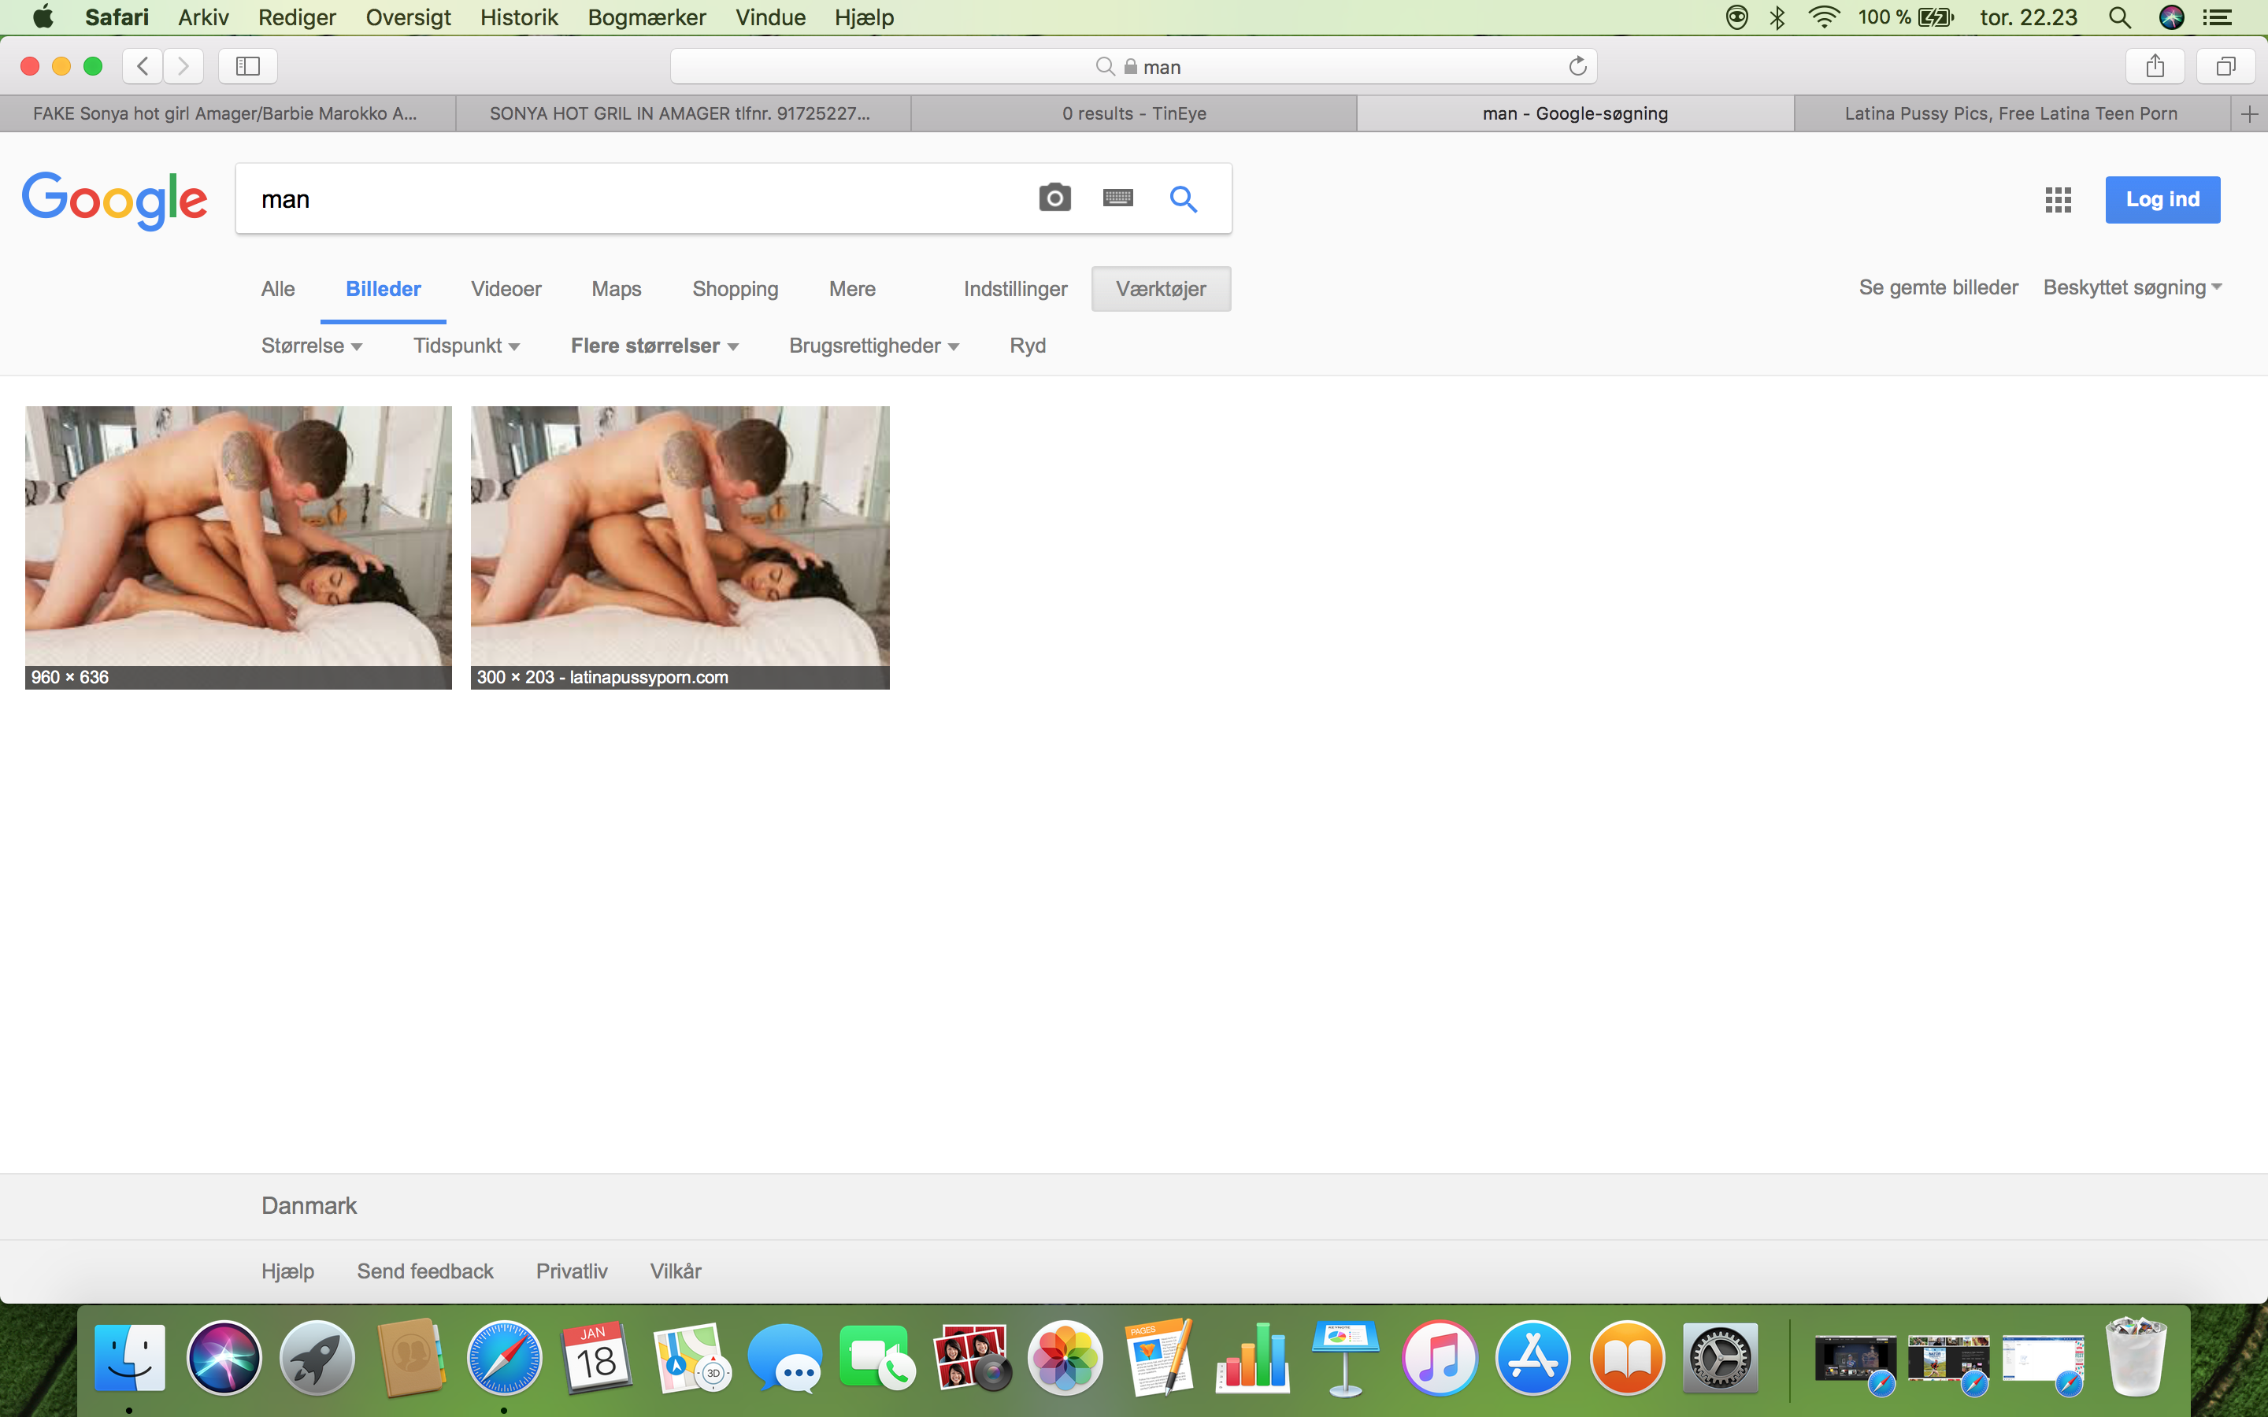The width and height of the screenshot is (2268, 1417).
Task: Click the search-by-image camera icon
Action: tap(1054, 198)
